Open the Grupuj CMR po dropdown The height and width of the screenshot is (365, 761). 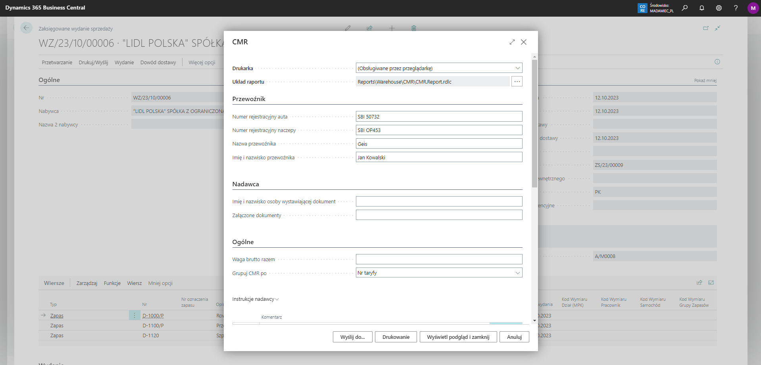[x=518, y=273]
